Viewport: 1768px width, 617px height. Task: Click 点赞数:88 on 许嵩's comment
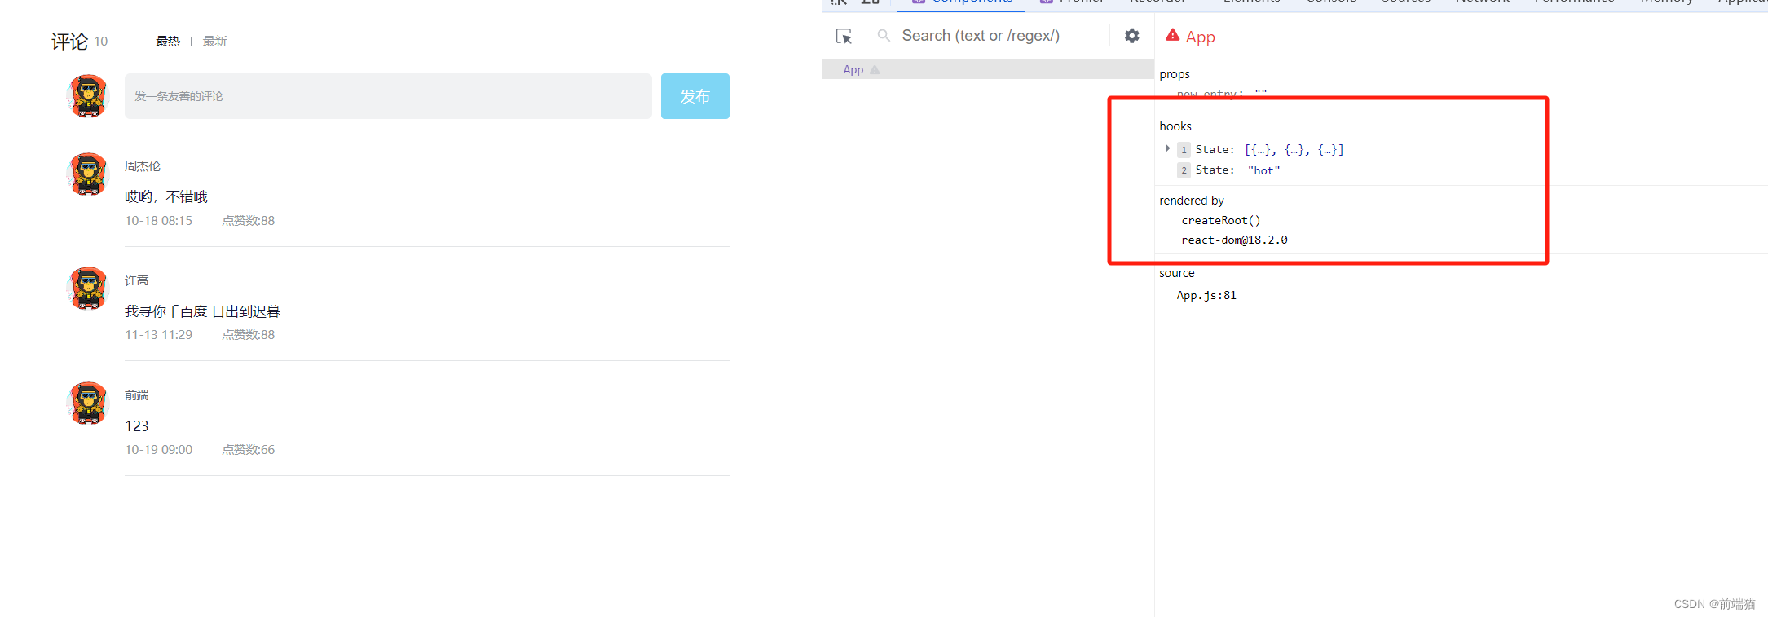pos(249,335)
